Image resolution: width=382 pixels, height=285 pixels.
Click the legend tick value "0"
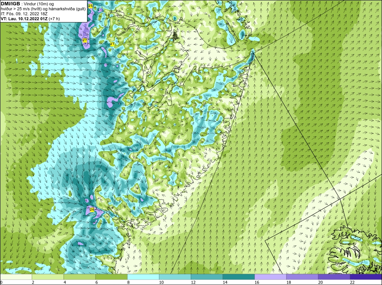tap(1, 282)
